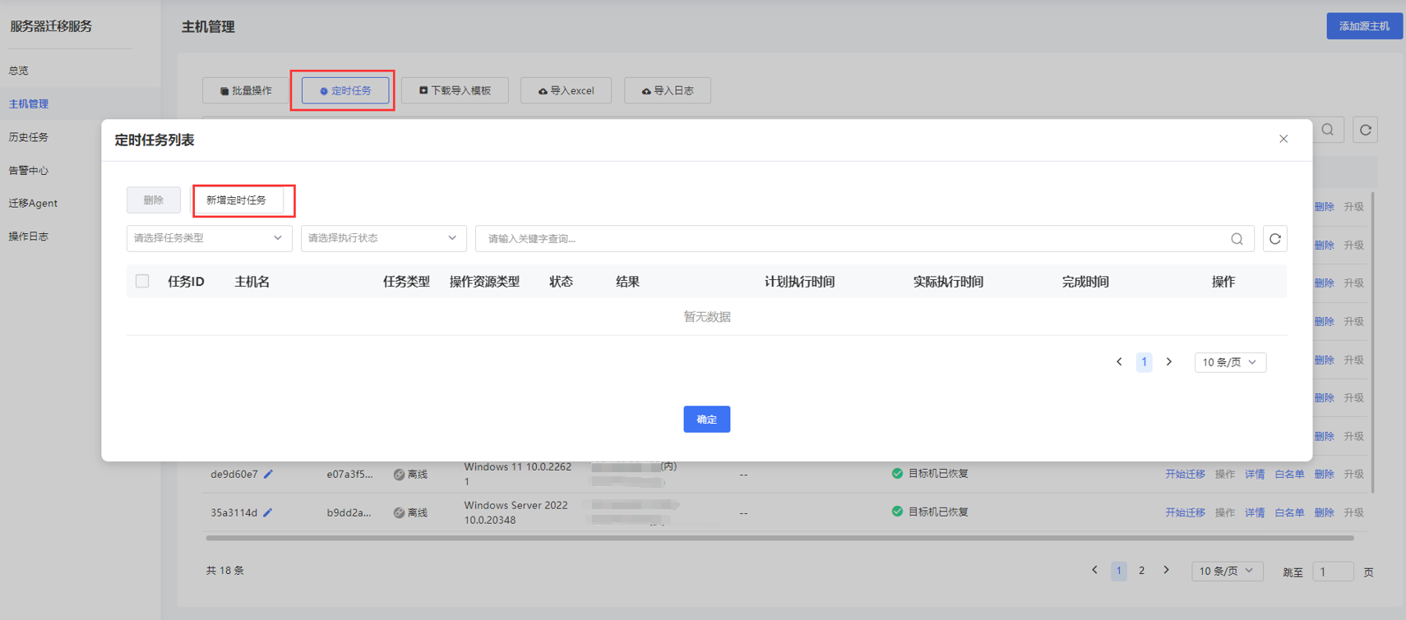
Task: Click 详情 for host de9d60e7
Action: 1255,474
